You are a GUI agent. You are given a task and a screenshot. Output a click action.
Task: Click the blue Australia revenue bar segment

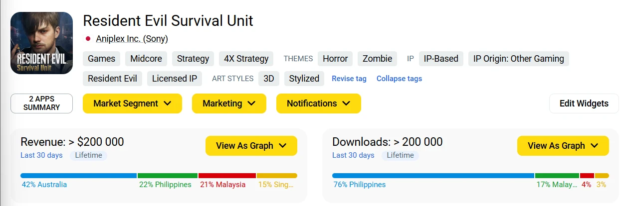[x=78, y=176]
